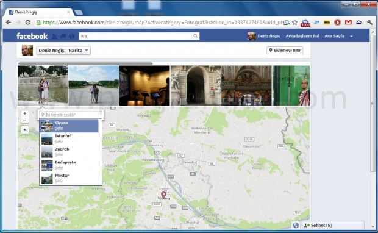Open Arkadaşlarını Bul link

(x=302, y=36)
